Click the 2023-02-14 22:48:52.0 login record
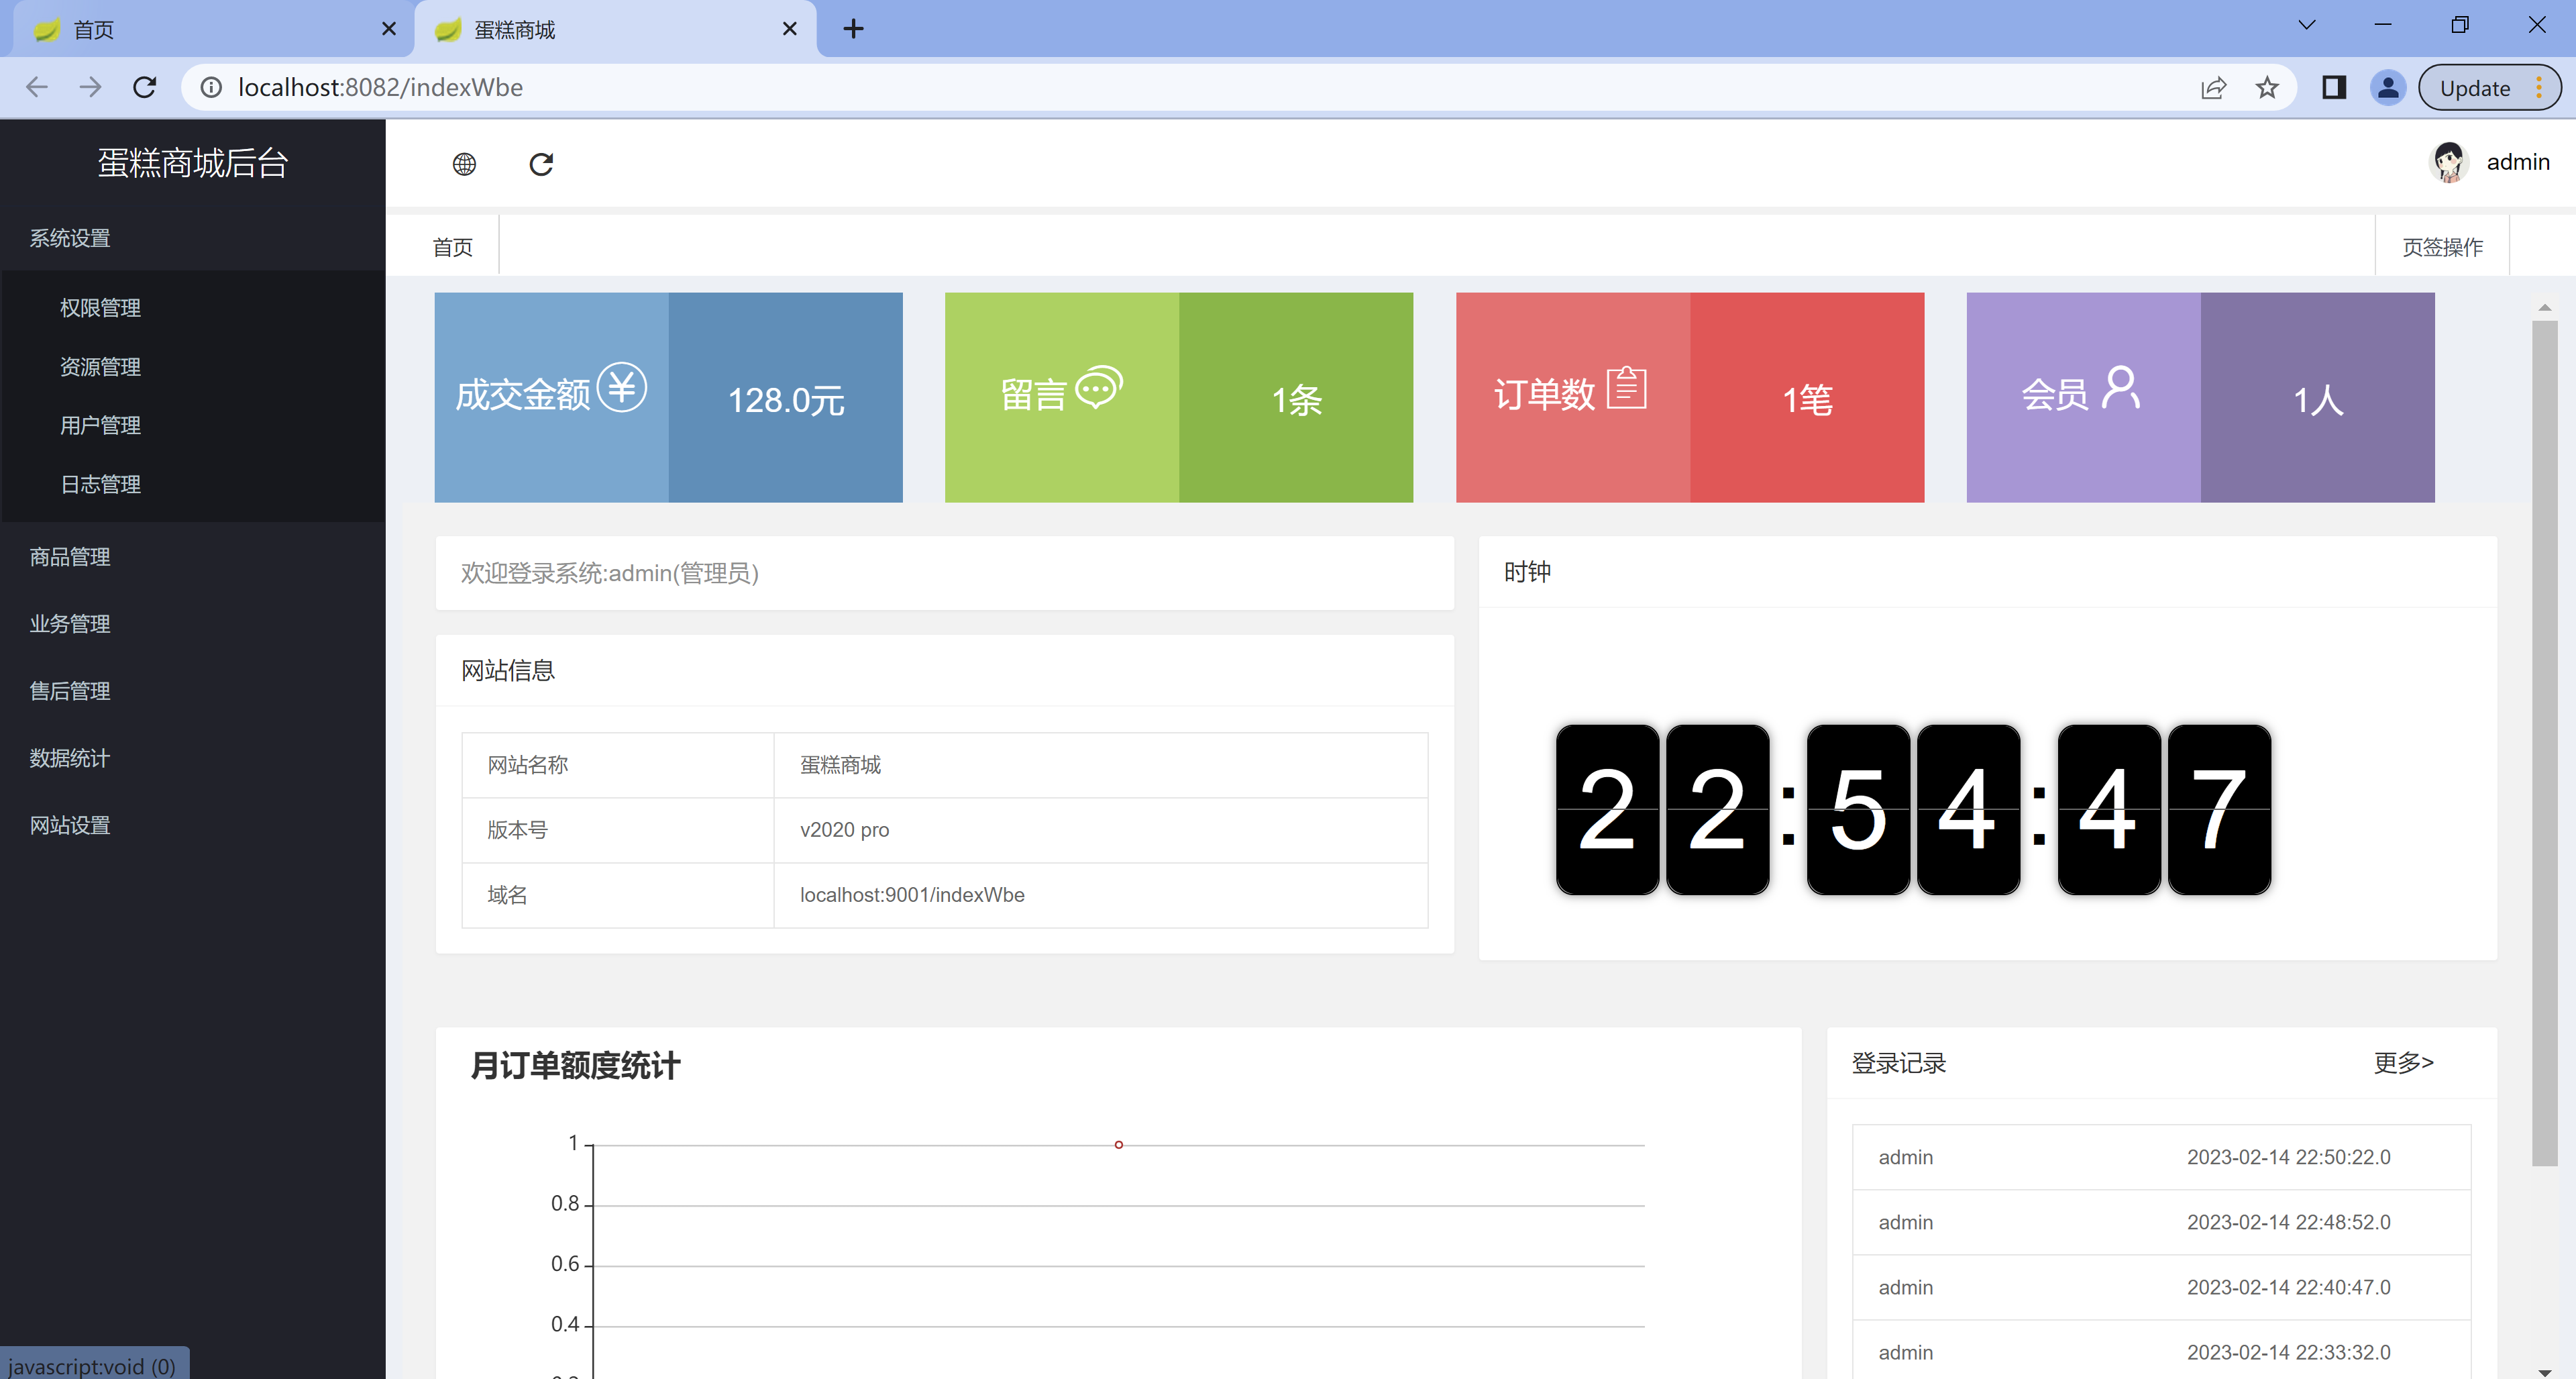 (2161, 1222)
